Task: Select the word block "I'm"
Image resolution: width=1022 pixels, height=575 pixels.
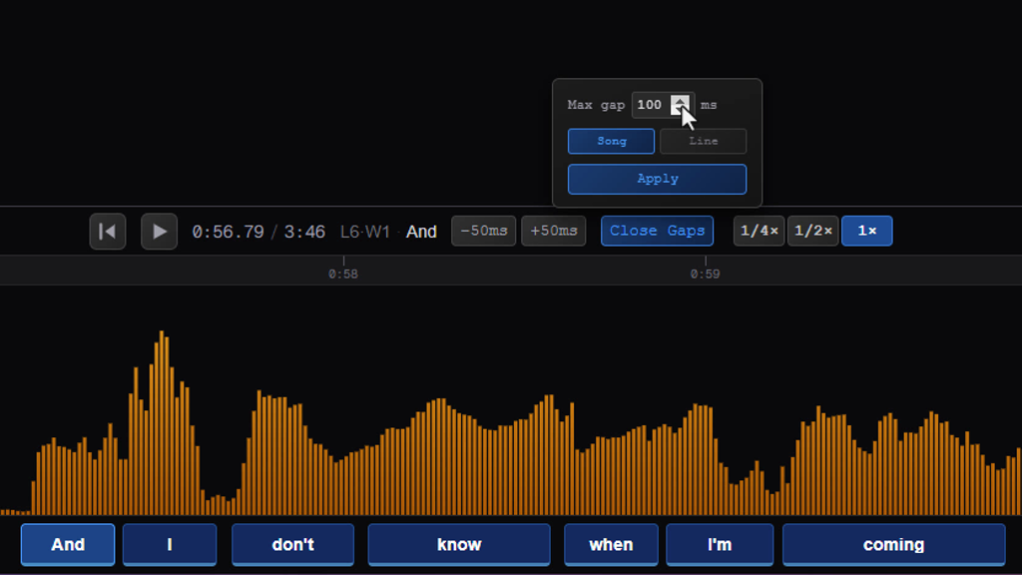Action: (720, 544)
